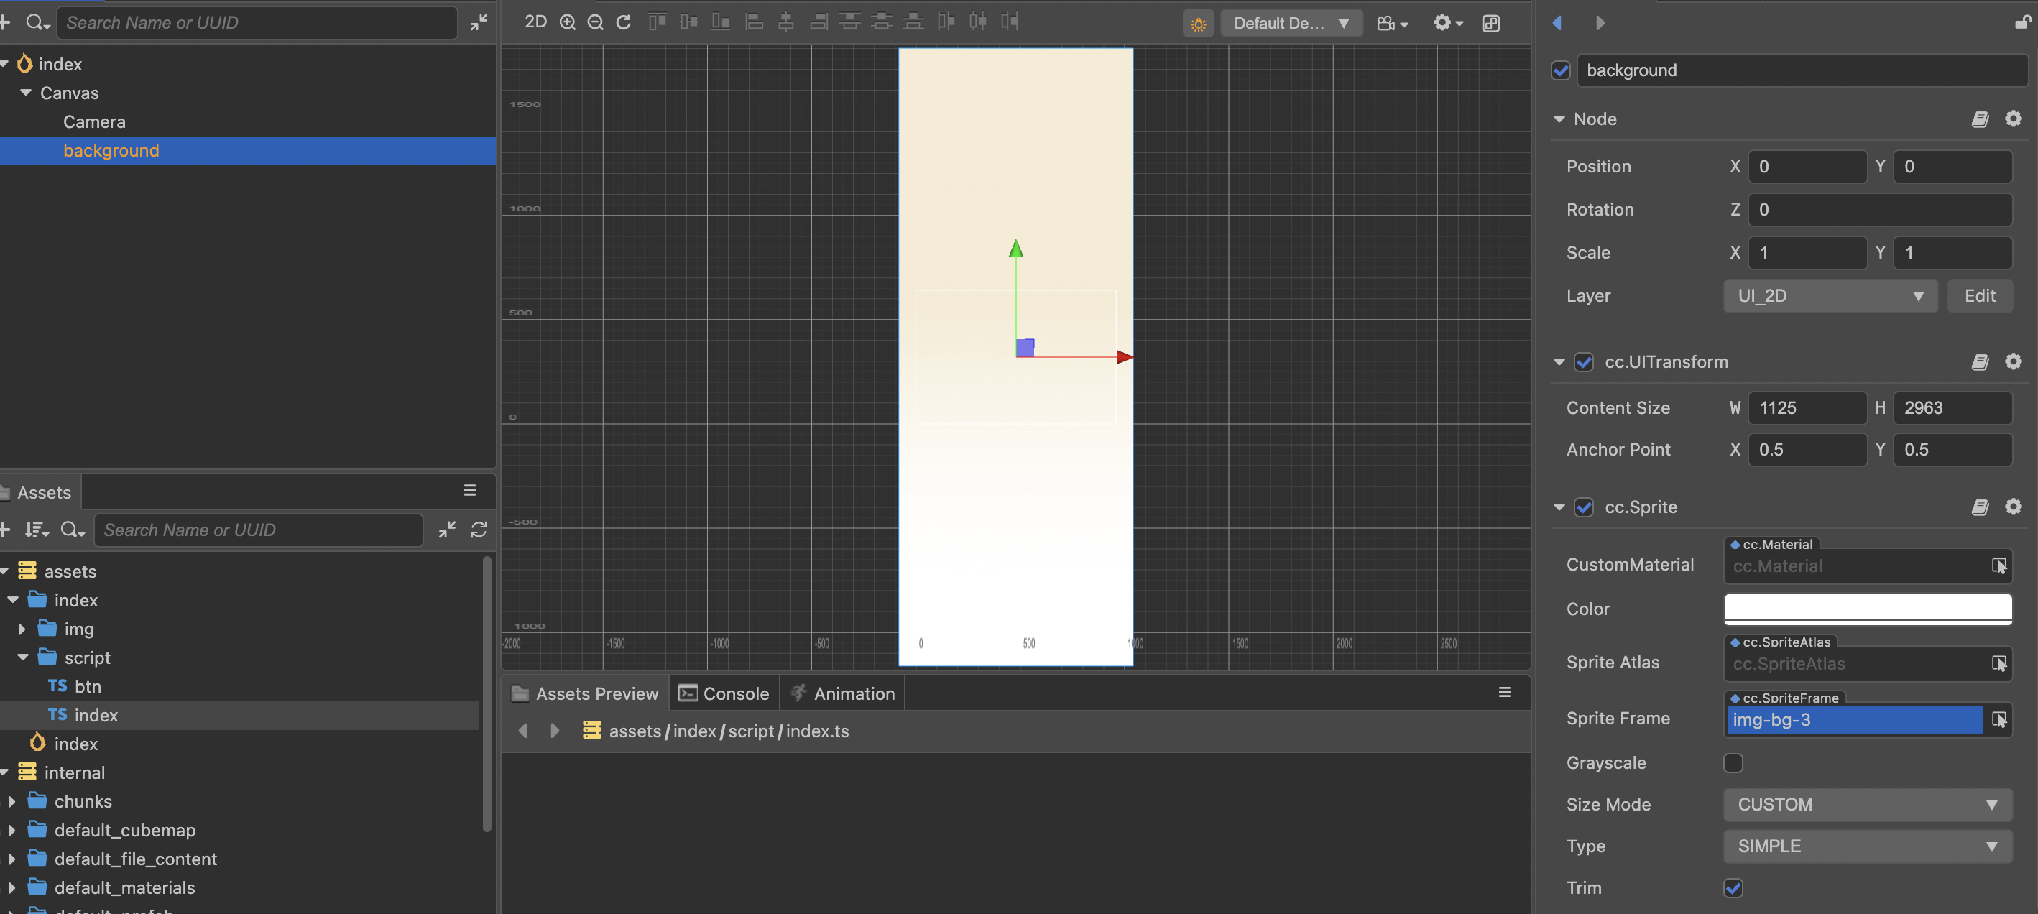Click the zoom in icon in scene toolbar
Image resolution: width=2038 pixels, height=914 pixels.
tap(567, 23)
